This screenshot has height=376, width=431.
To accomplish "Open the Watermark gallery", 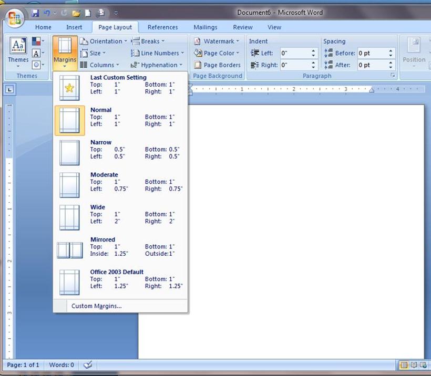I will 217,41.
